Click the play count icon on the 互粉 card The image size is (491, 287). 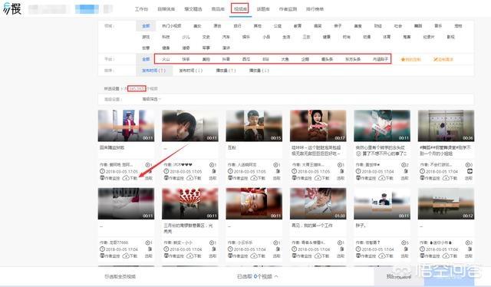275,165
